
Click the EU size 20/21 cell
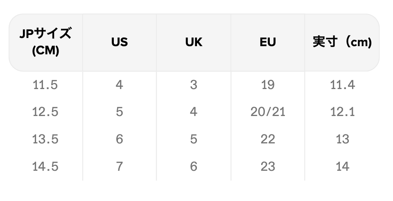(x=268, y=112)
